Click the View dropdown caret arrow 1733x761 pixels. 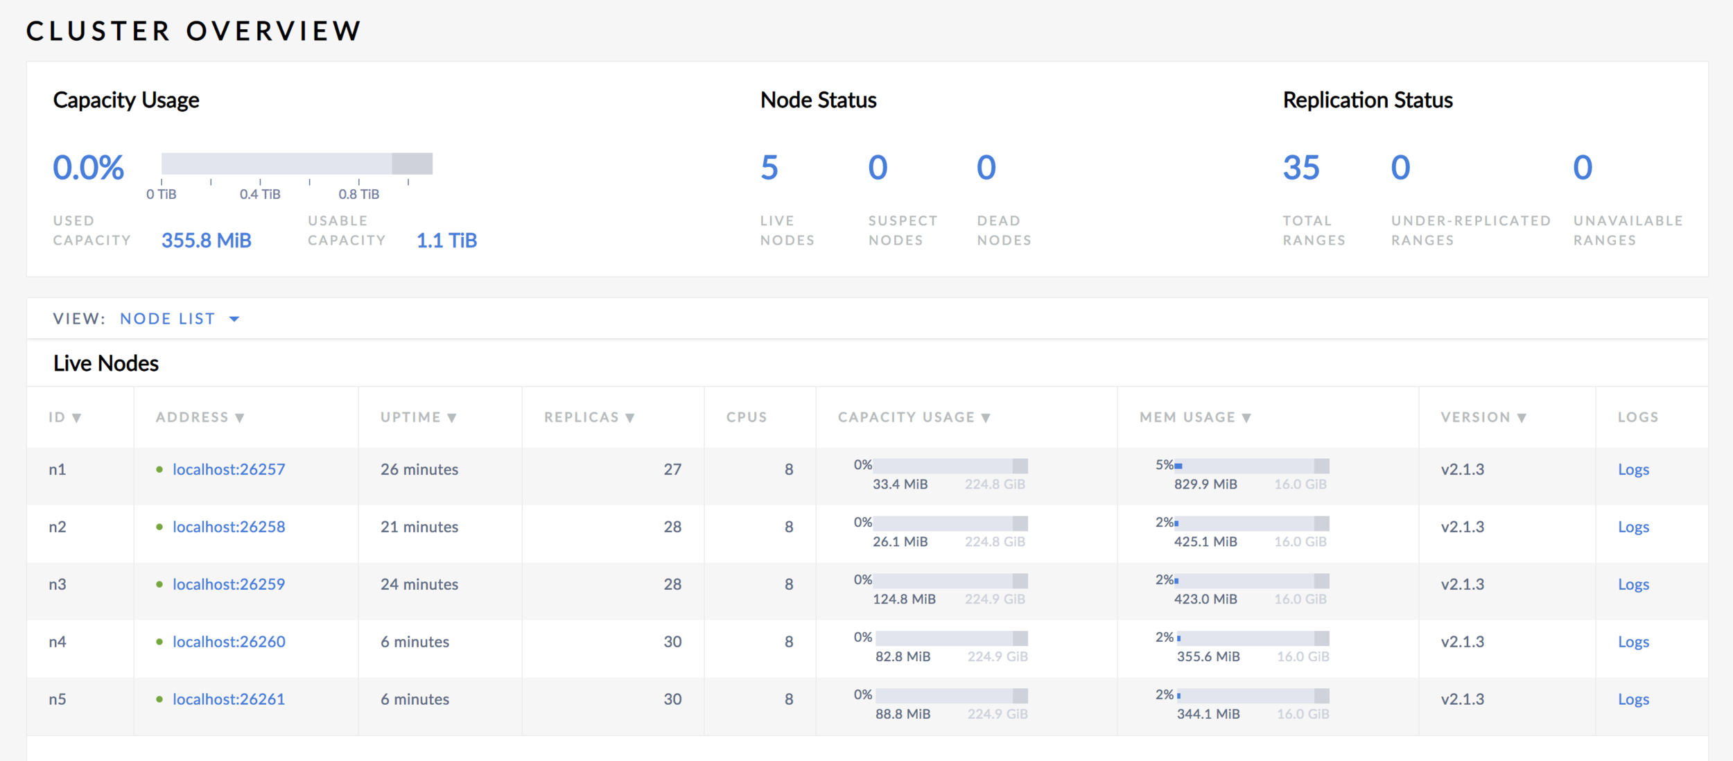[x=234, y=320]
